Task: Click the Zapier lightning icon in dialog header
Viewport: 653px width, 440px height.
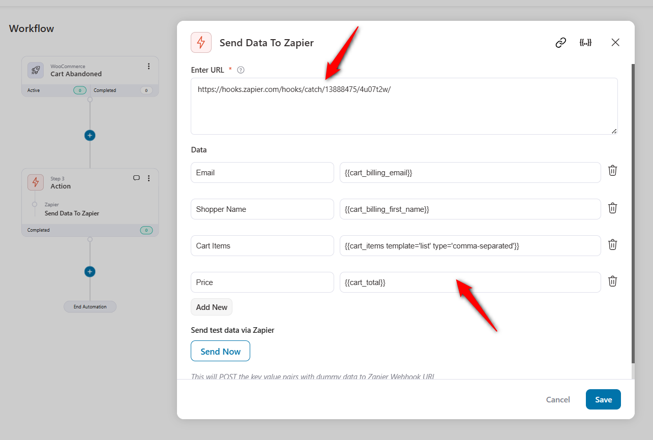Action: pyautogui.click(x=201, y=43)
